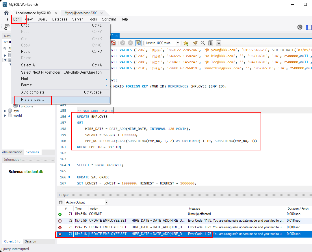The width and height of the screenshot is (312, 252).
Task: Toggle stop-on-error execution icon
Action: [113, 43]
